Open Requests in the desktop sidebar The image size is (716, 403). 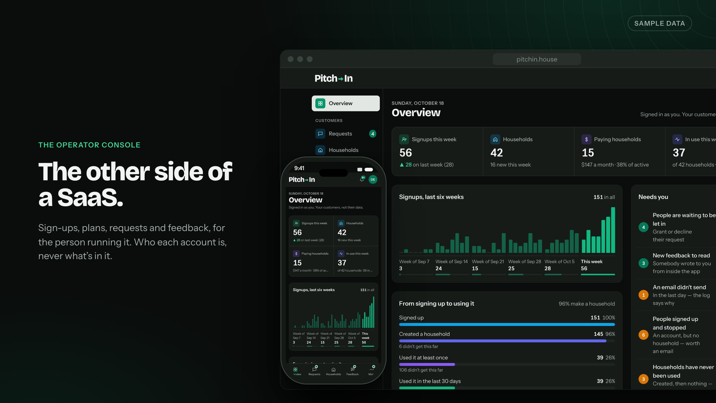pyautogui.click(x=345, y=134)
